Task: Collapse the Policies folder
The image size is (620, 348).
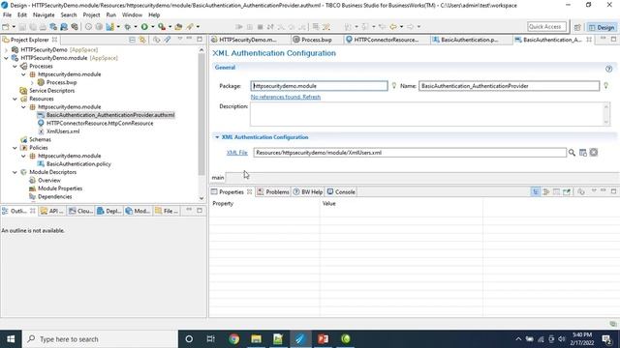Action: (15, 148)
